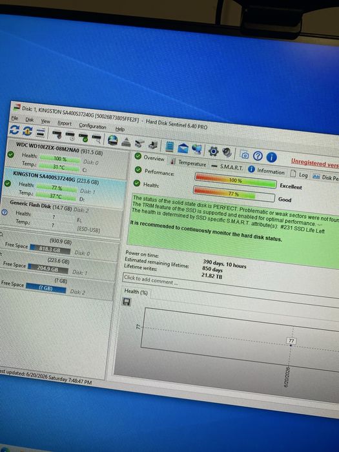The width and height of the screenshot is (339, 452).
Task: Click the 'Excellent' performance rating text
Action: click(x=291, y=187)
